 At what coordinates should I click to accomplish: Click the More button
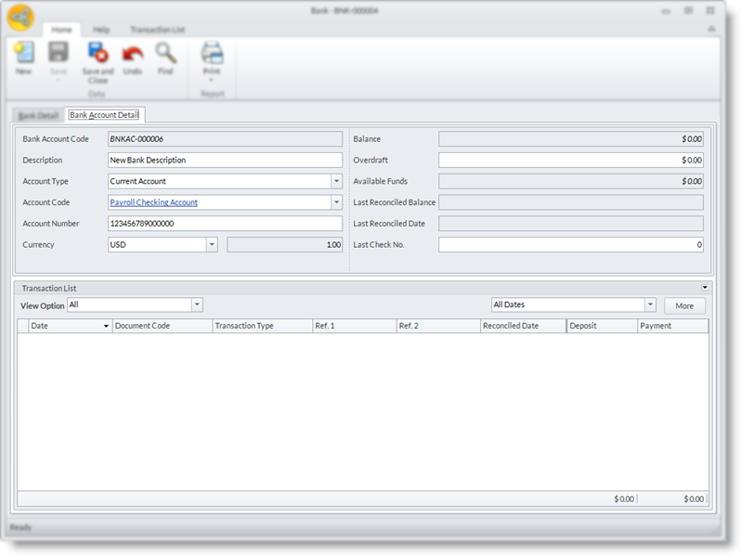coord(684,305)
